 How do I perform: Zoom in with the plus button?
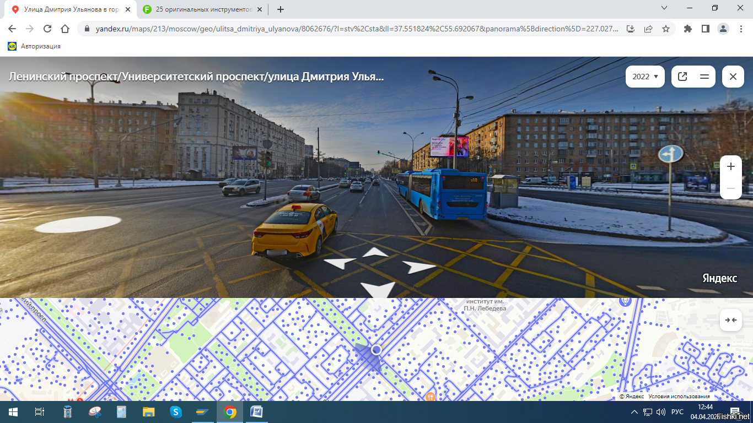(731, 166)
